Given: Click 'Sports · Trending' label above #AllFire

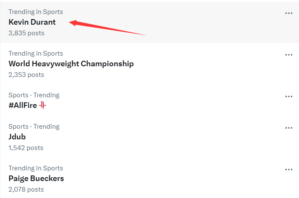Looking at the screenshot, I should click(34, 95).
